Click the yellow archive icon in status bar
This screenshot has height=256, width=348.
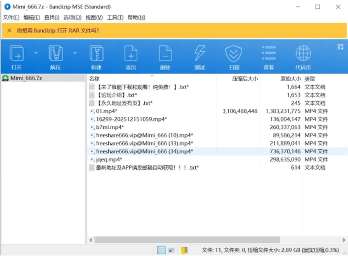pyautogui.click(x=185, y=250)
